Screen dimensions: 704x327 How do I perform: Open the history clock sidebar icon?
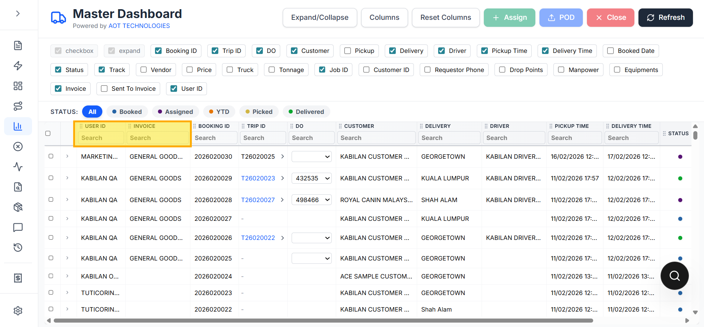coord(18,248)
